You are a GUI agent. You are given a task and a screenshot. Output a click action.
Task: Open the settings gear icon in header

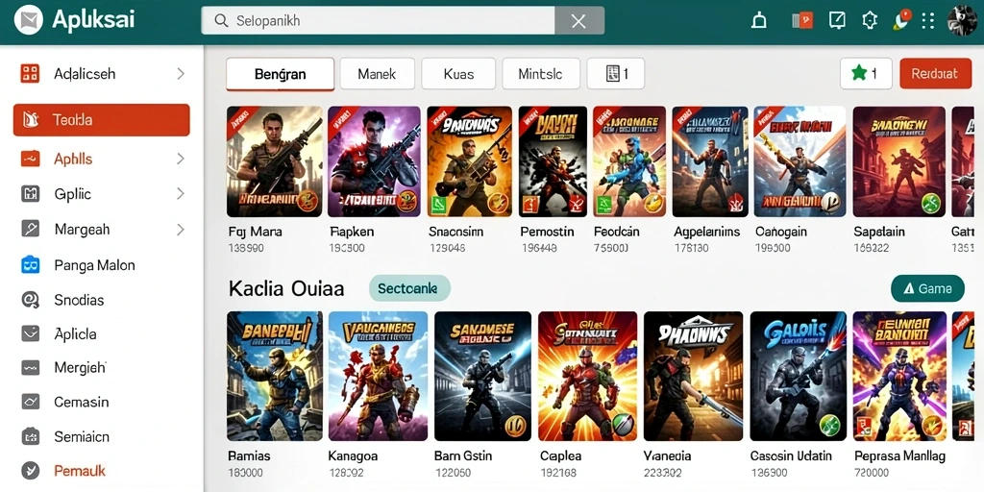(x=869, y=21)
